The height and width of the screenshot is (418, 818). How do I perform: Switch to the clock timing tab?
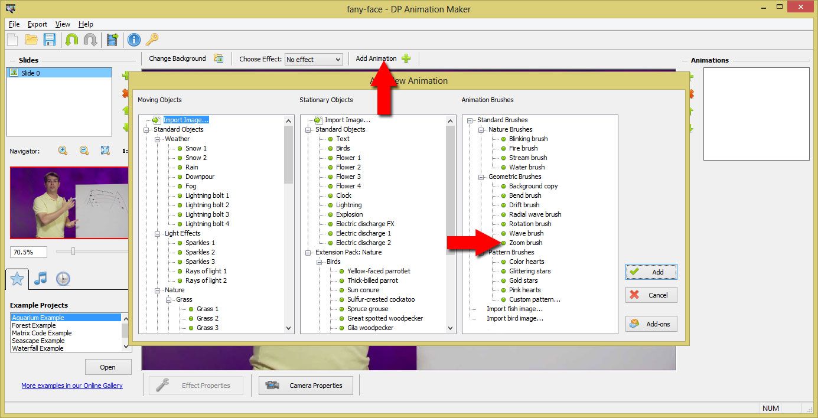(63, 279)
